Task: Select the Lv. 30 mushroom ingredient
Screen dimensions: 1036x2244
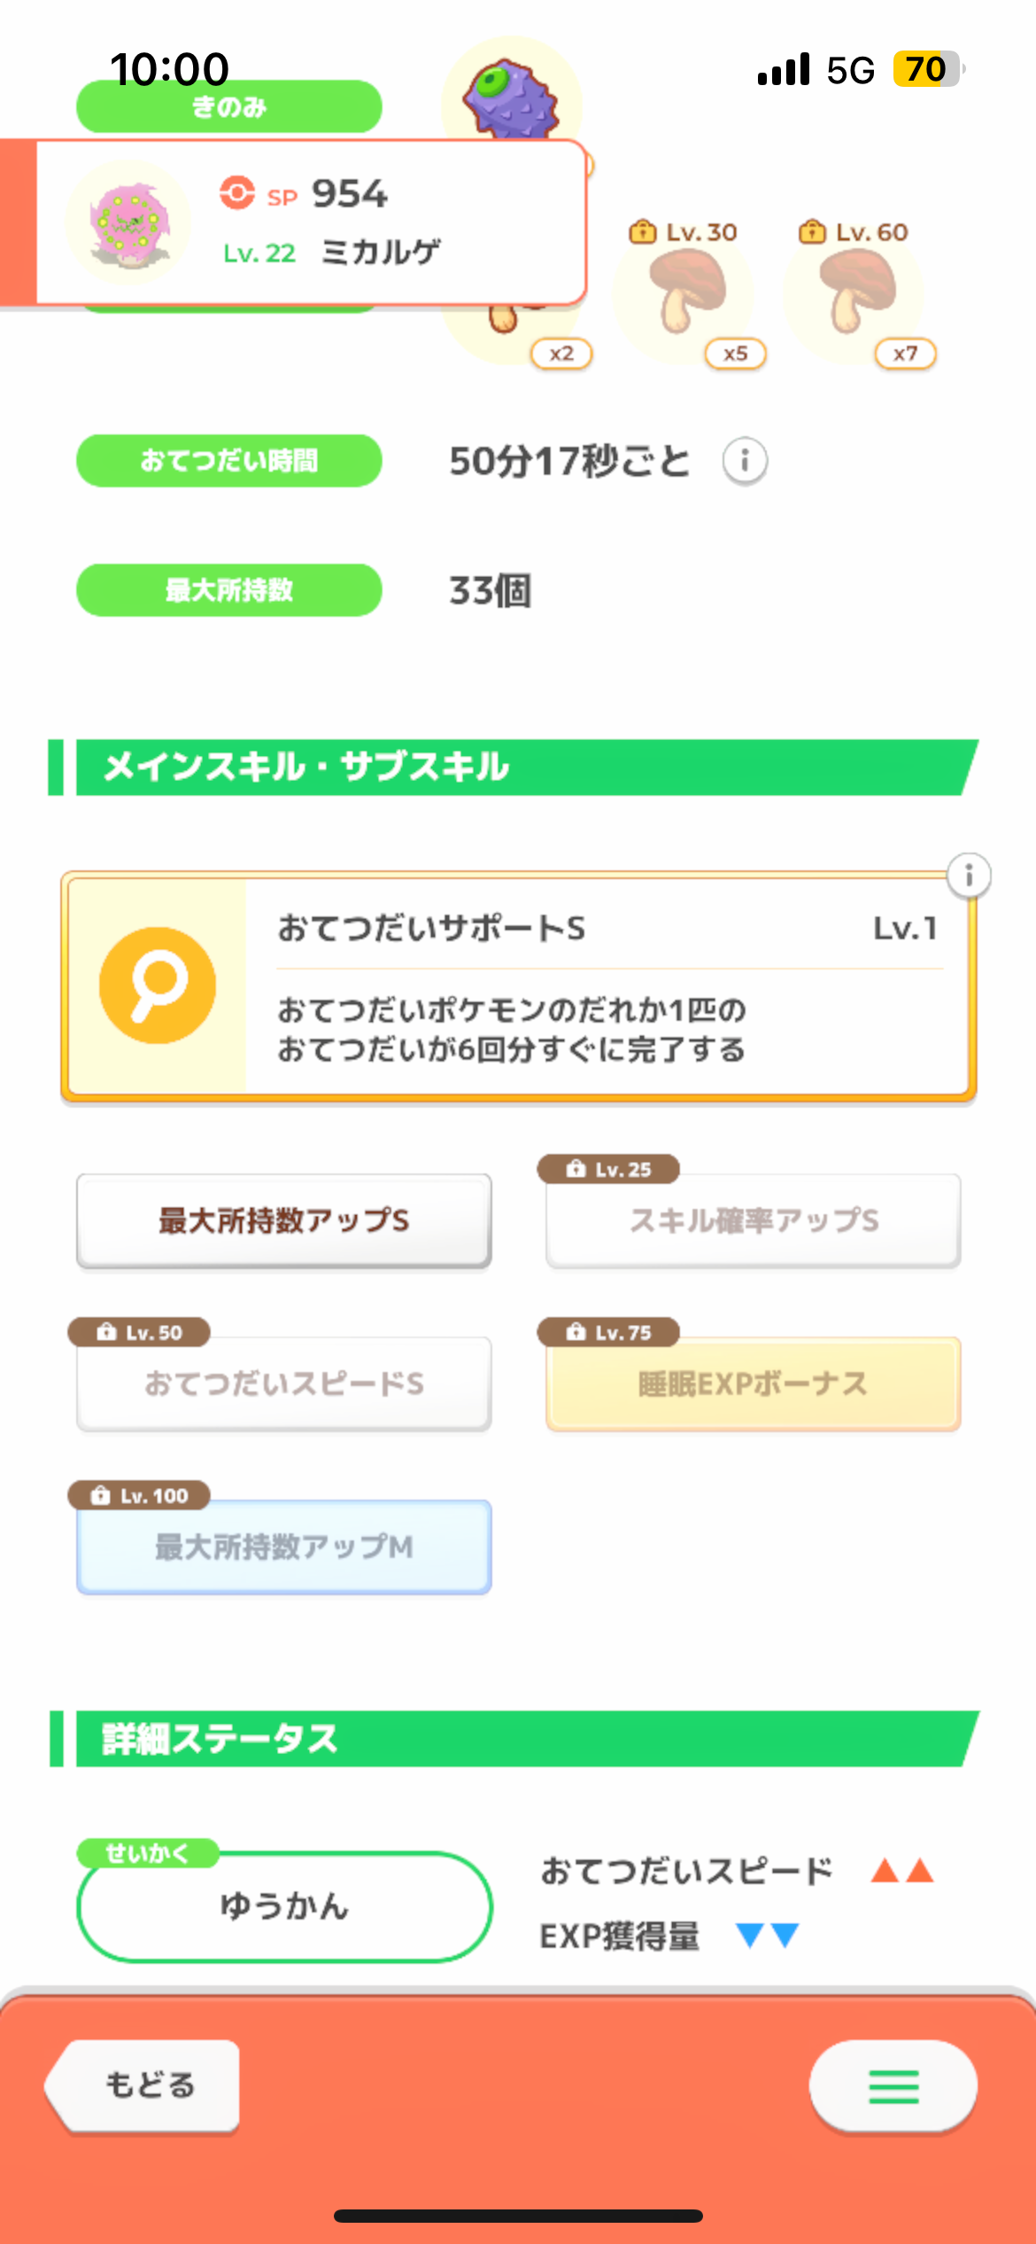Action: (x=684, y=292)
